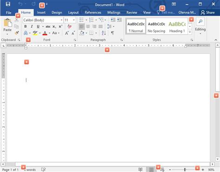The width and height of the screenshot is (220, 172).
Task: Decrease paragraph indent
Action: pos(113,20)
